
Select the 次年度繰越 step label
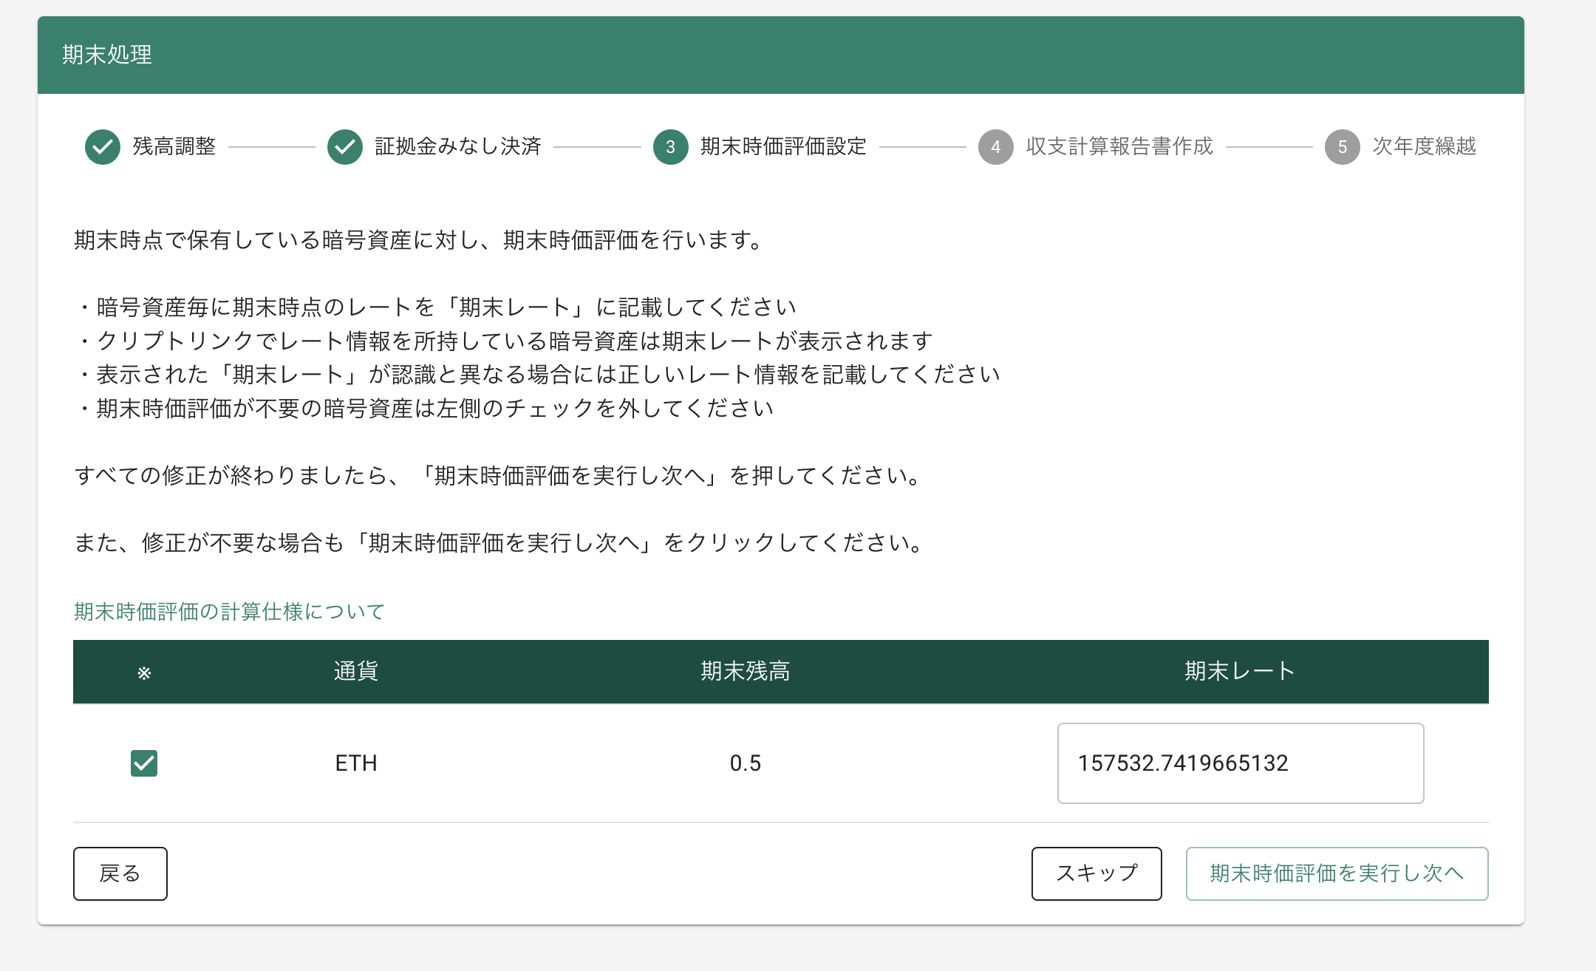(1425, 146)
